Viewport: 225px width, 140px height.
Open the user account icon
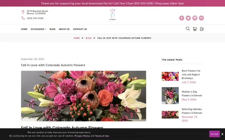point(202,29)
